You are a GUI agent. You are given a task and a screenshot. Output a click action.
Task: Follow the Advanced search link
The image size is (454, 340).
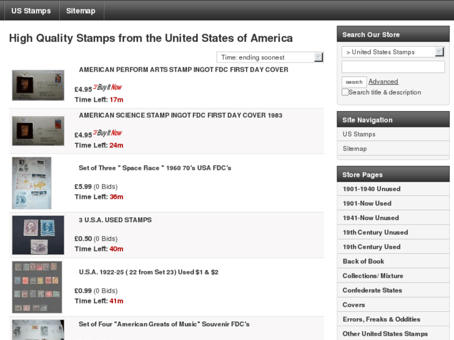point(383,82)
